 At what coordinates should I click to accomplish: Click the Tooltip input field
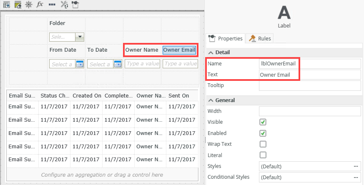[309, 85]
